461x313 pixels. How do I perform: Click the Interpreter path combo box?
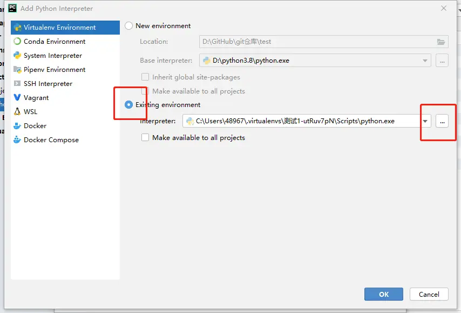(307, 121)
